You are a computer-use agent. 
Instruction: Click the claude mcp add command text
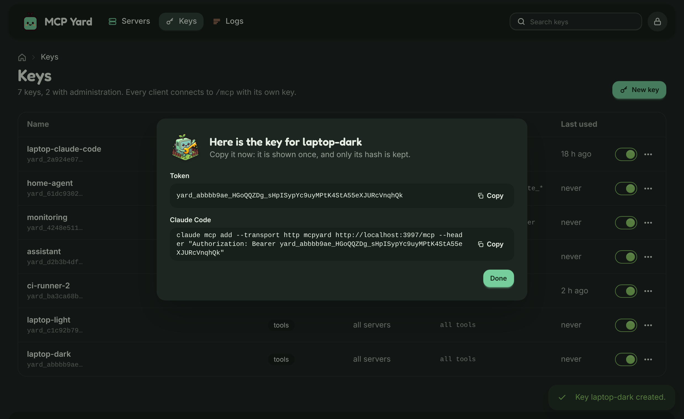(x=319, y=244)
